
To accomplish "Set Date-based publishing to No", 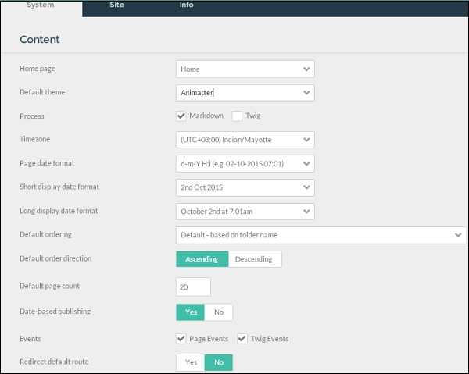I will pos(219,312).
